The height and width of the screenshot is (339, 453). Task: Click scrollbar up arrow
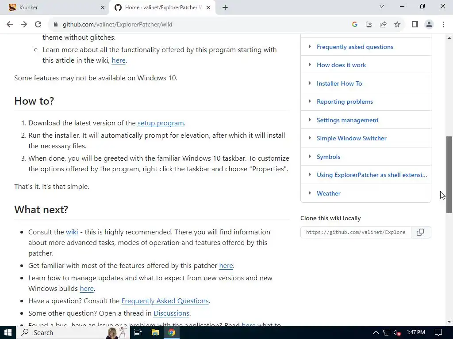449,38
